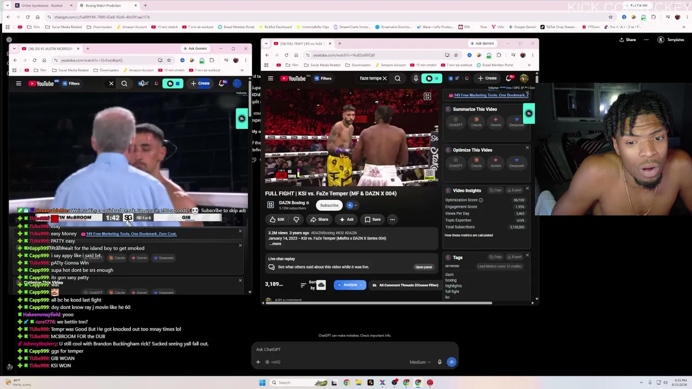Image resolution: width=692 pixels, height=389 pixels.
Task: Open YouTube guide menu in KSI vs Temper window
Action: click(x=270, y=78)
